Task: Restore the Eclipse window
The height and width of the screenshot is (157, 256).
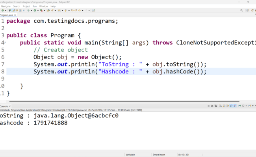Action: 248,2
